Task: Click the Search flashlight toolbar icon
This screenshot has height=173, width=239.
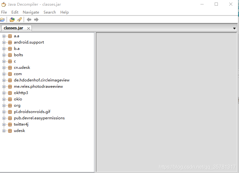Action: tap(19, 20)
